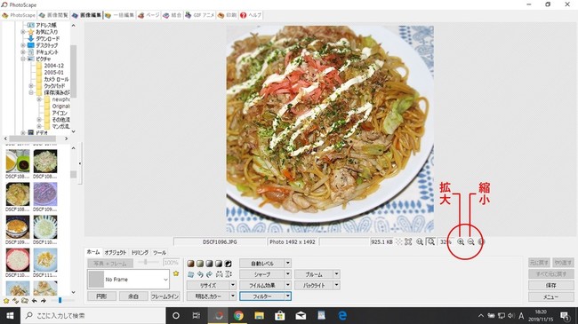Go to the next photo with right arrow
Image resolution: width=578 pixels, height=324 pixels.
click(44, 301)
